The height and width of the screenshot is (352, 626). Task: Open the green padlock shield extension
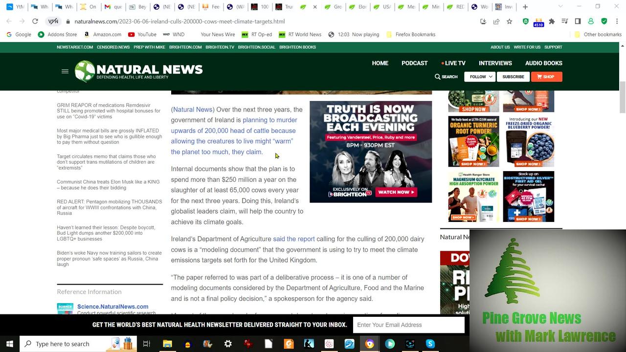coord(526,22)
